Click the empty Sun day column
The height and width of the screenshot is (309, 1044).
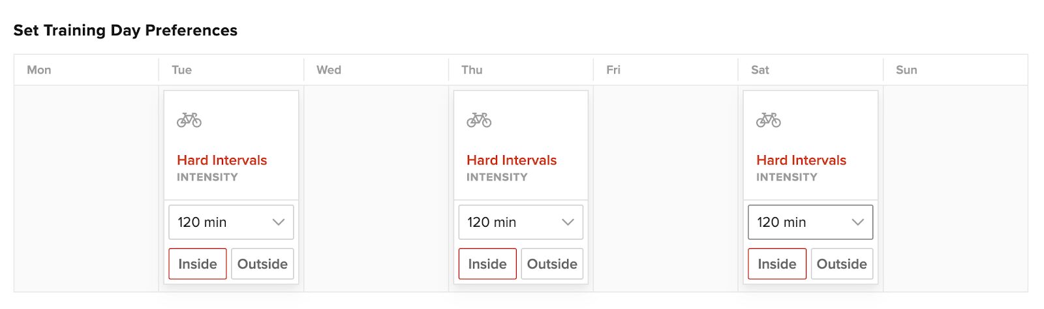pyautogui.click(x=955, y=188)
